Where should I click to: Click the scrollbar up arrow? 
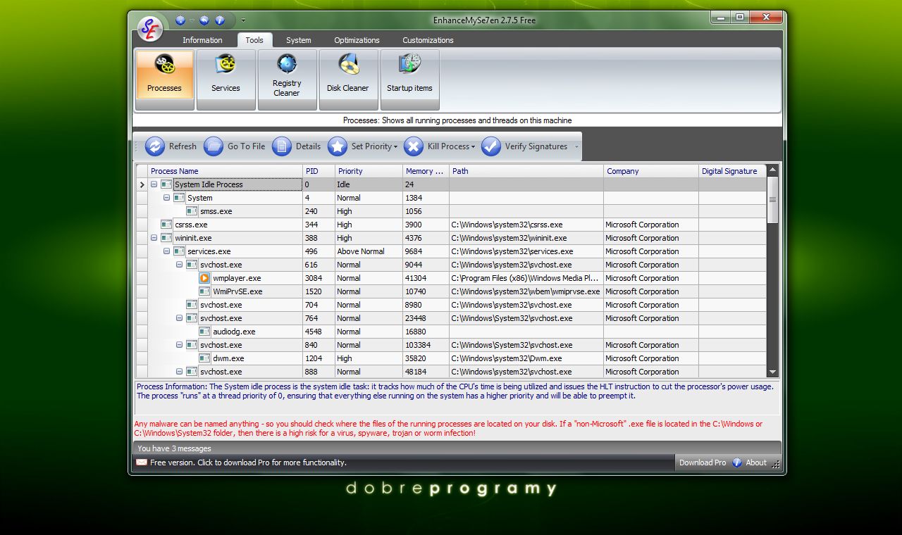(x=772, y=170)
